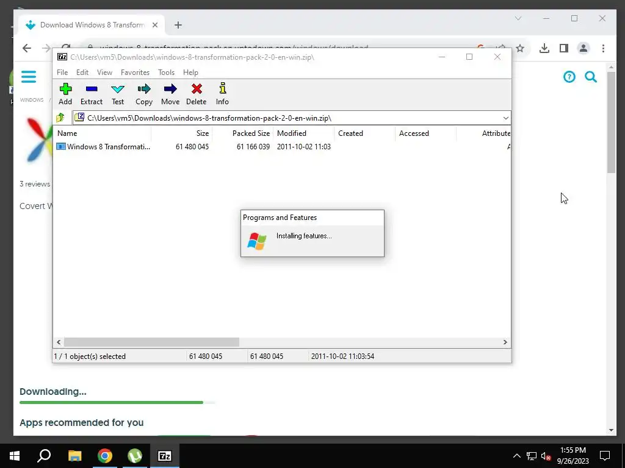Click Chrome back navigation arrow
This screenshot has height=468, width=625.
[27, 48]
